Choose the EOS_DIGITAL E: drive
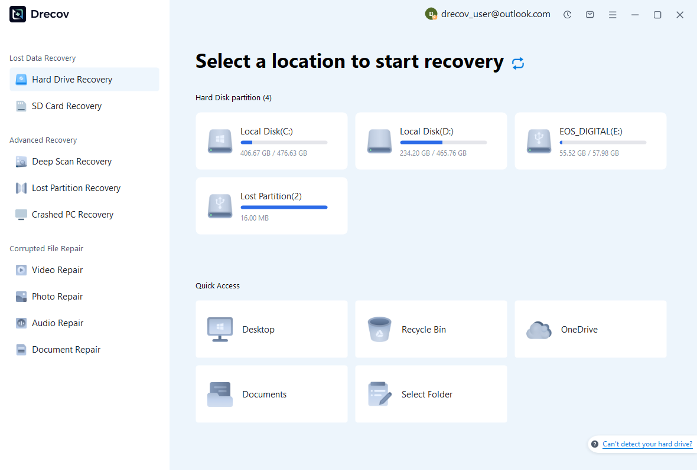Screen dimensions: 697x470 [590, 141]
